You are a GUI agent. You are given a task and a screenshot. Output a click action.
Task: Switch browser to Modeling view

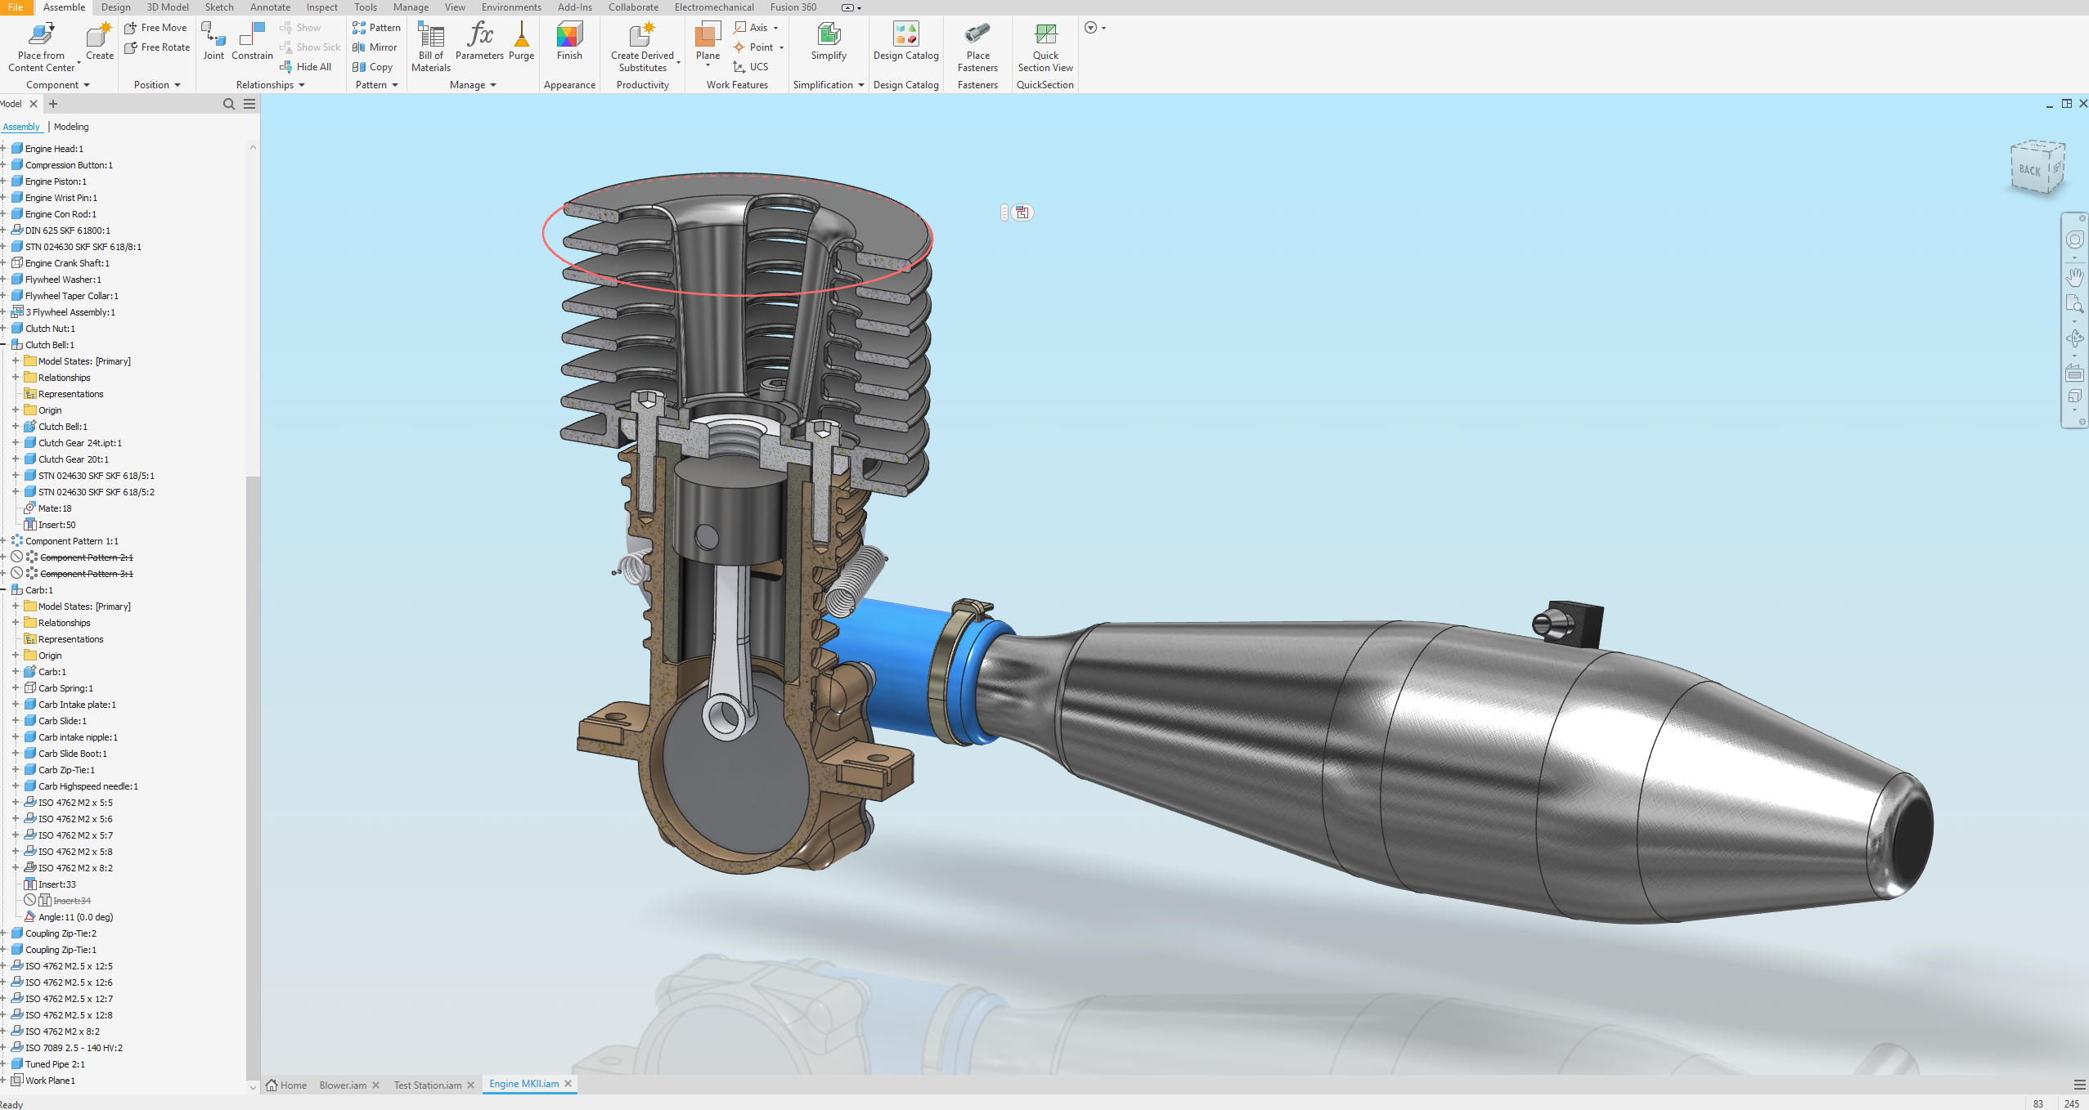pyautogui.click(x=71, y=127)
